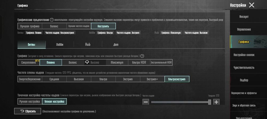The image size is (267, 119).
Task: Select Настроить custom preference
Action: click(103, 26)
